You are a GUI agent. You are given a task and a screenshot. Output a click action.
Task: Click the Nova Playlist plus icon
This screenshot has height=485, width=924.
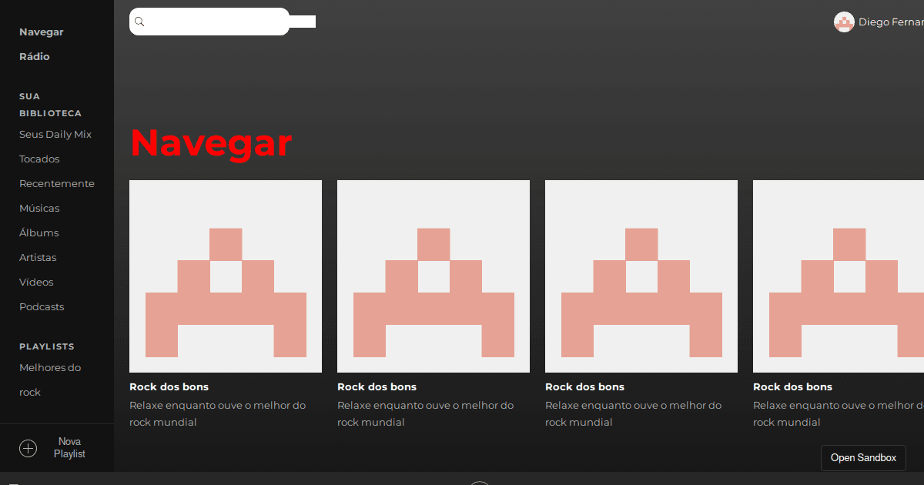[x=28, y=448]
